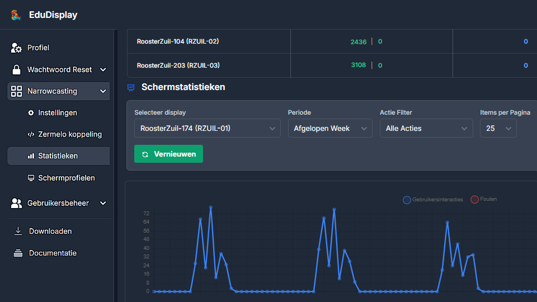Click the Zermelo koppeling code icon
The width and height of the screenshot is (537, 302).
coord(31,135)
